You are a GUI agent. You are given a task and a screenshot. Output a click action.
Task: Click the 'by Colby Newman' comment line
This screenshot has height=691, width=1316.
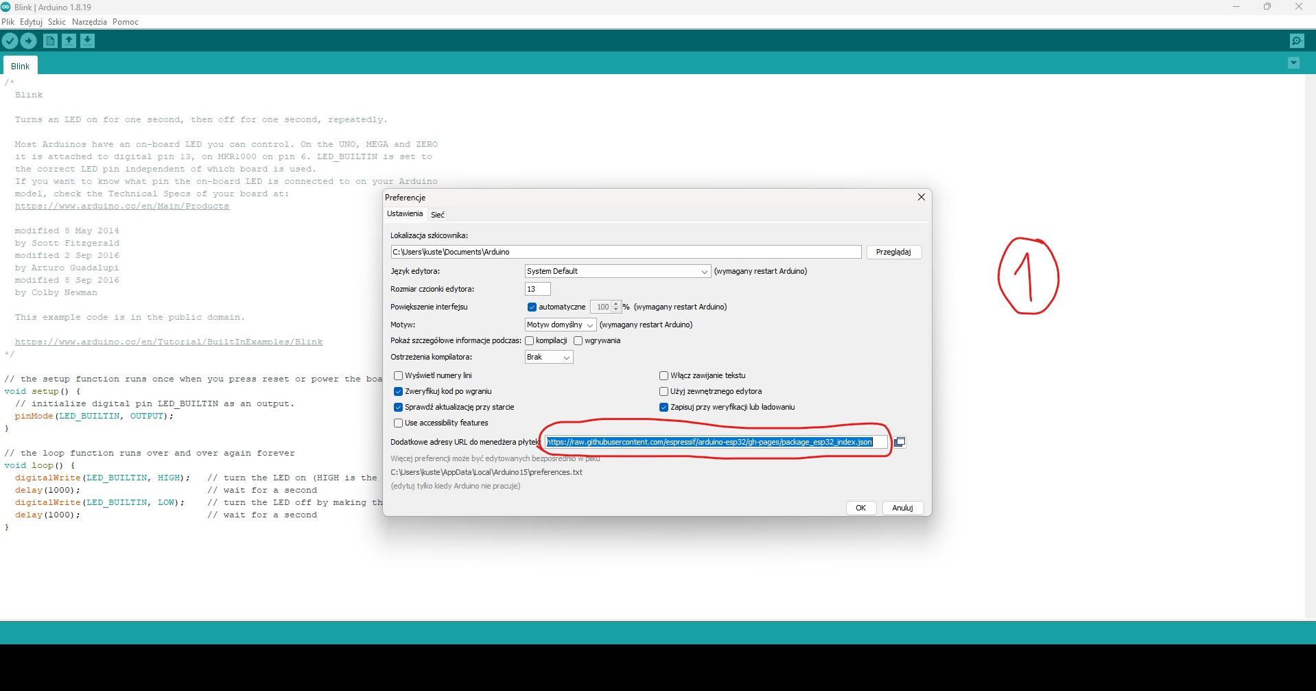click(x=56, y=292)
